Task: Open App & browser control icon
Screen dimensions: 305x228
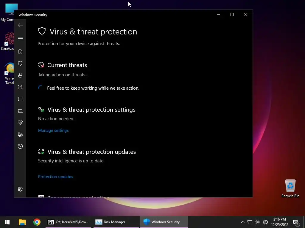Action: pyautogui.click(x=20, y=99)
